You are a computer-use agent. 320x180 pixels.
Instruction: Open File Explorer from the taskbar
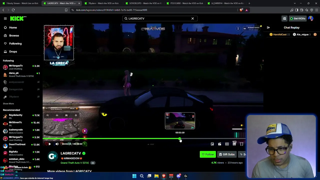pyautogui.click(x=156, y=176)
